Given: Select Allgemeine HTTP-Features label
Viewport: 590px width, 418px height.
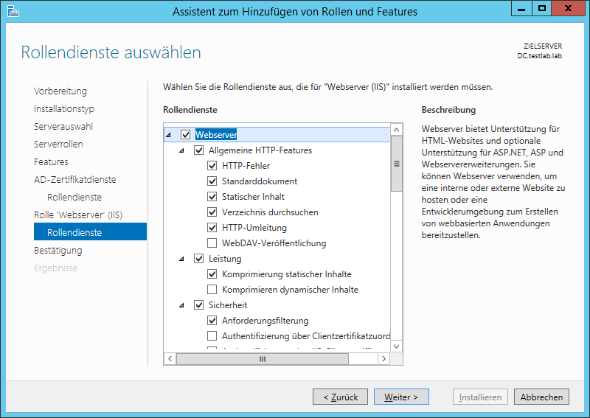Looking at the screenshot, I should click(x=260, y=150).
